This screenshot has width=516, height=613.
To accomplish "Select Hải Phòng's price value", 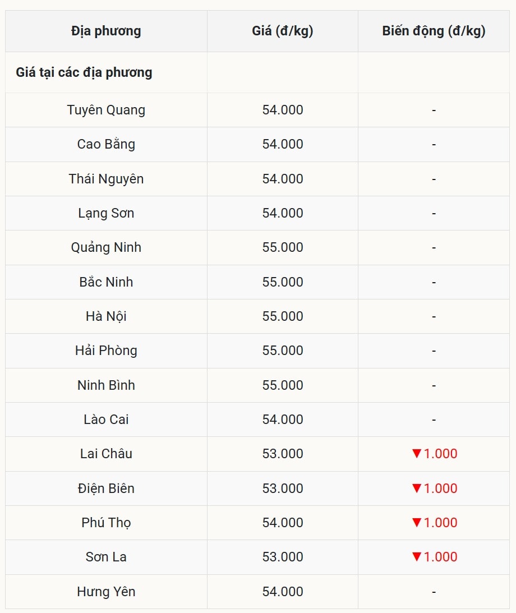I will [x=283, y=351].
